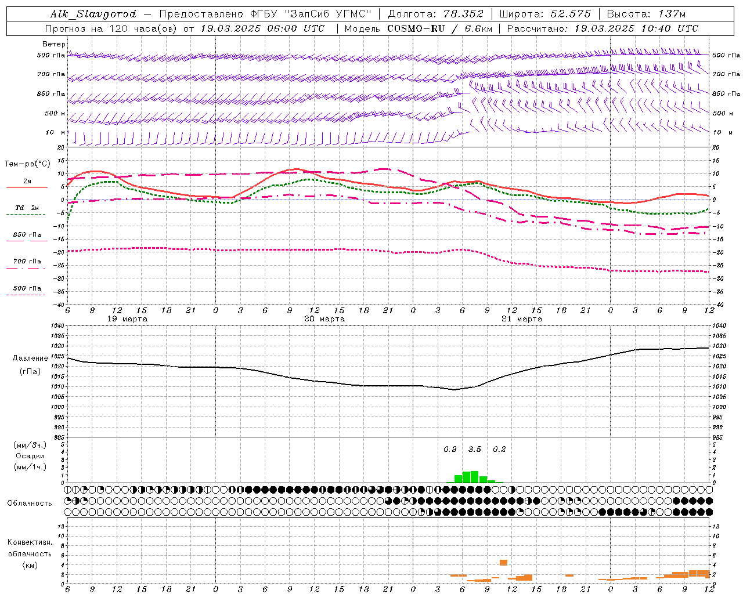Click the Облачность cloud cover label
The width and height of the screenshot is (743, 594).
pos(30,503)
